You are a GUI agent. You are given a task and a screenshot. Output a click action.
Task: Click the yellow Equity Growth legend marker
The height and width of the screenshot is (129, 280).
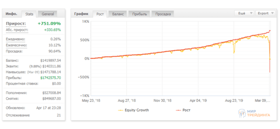coord(120,110)
